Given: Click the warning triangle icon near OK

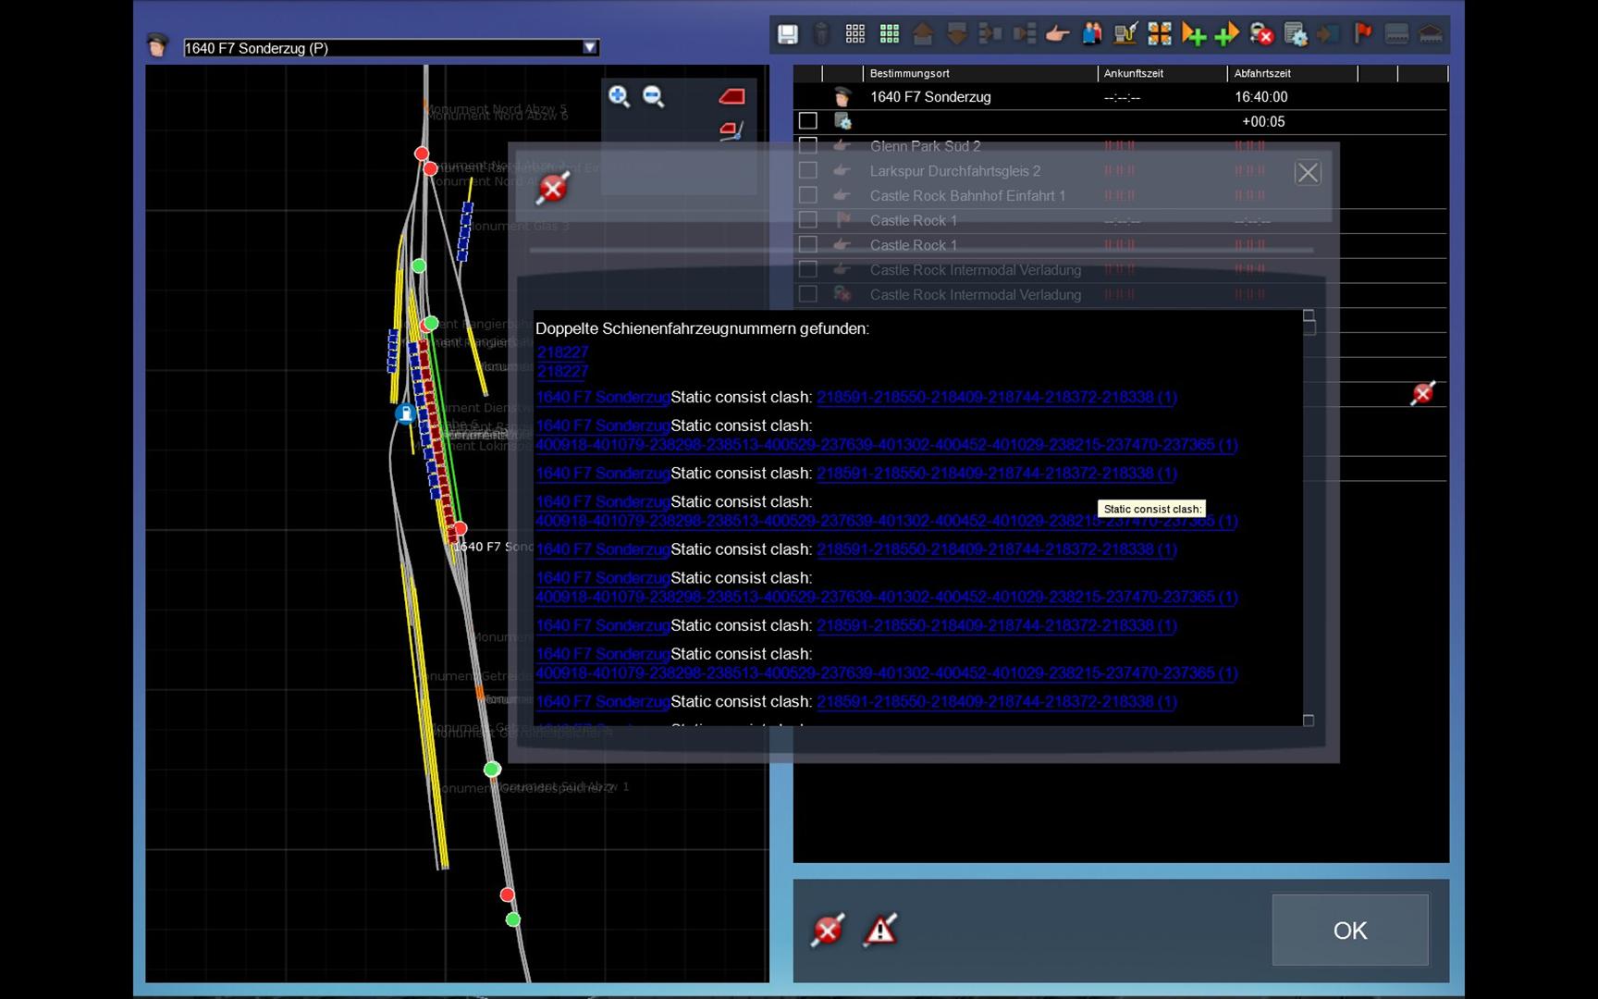Looking at the screenshot, I should click(x=880, y=930).
